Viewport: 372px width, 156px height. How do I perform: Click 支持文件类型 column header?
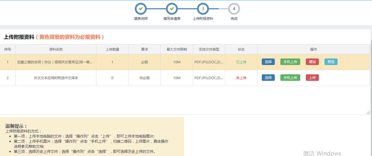(x=209, y=49)
